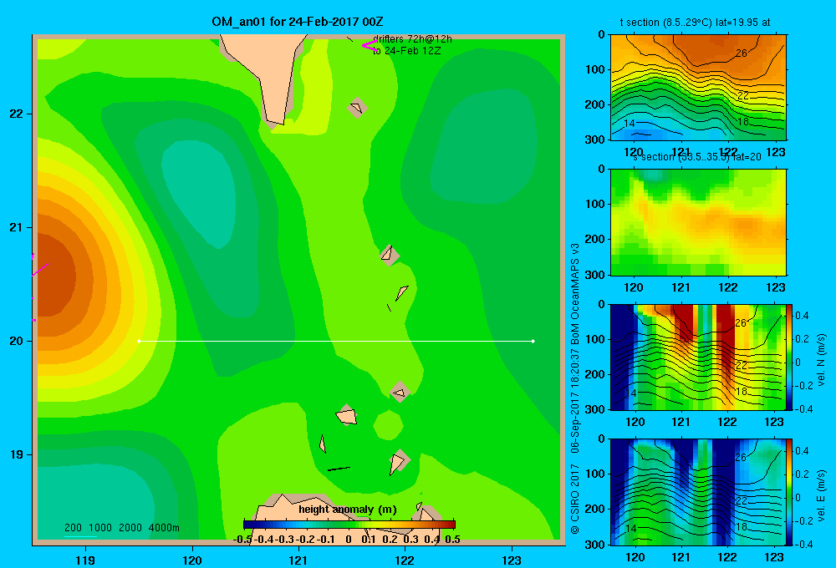Click longitude label 120 under the main map
The image size is (836, 568).
tap(192, 560)
